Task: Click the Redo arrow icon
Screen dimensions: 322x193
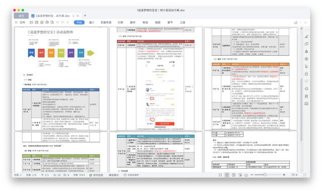Action: 62,22
